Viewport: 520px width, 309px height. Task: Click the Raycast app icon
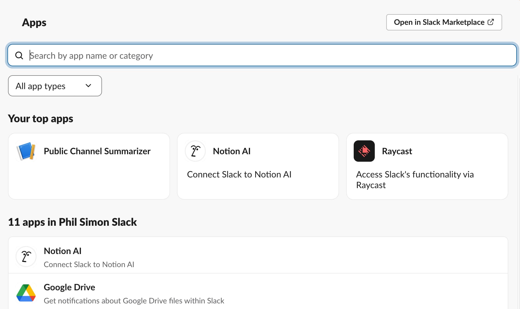coord(364,151)
